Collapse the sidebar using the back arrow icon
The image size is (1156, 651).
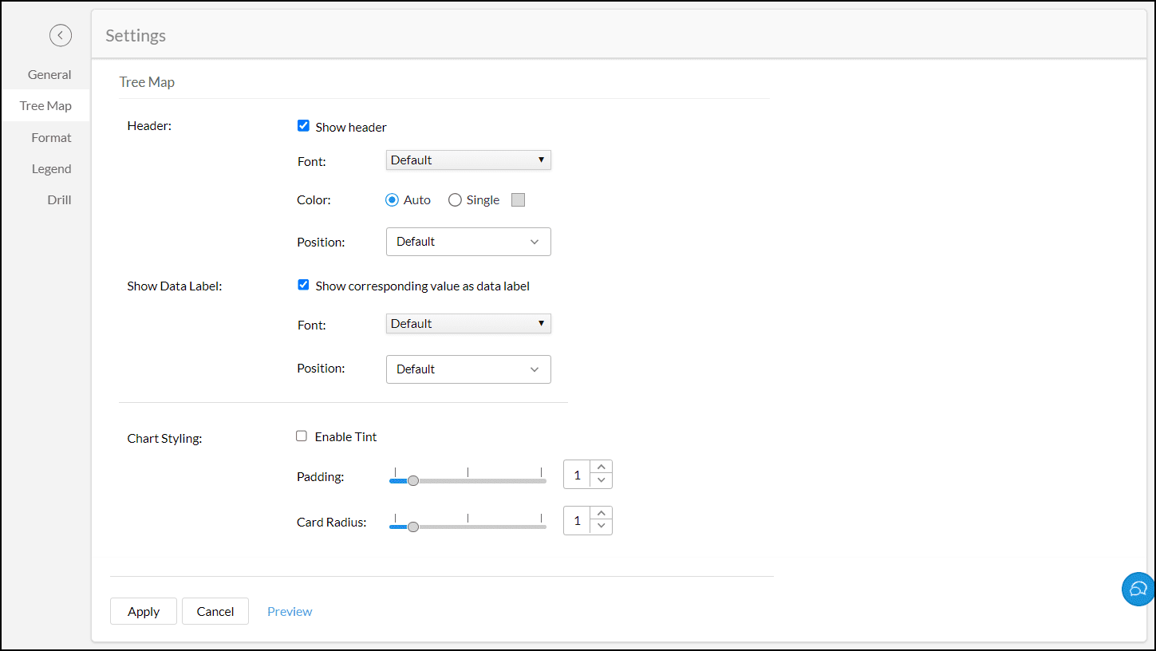click(x=61, y=35)
